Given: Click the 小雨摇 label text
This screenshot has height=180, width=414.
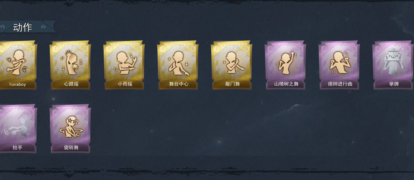Looking at the screenshot, I should tap(125, 84).
